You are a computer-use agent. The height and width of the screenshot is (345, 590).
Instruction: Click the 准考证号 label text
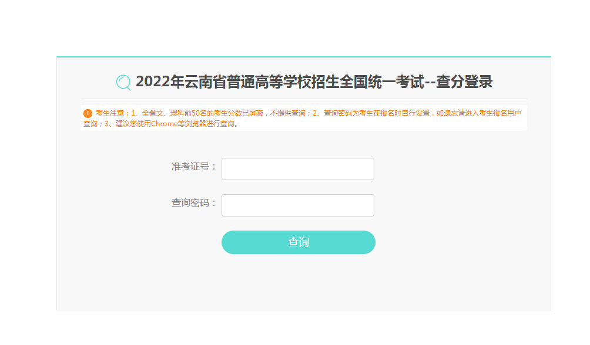click(190, 166)
